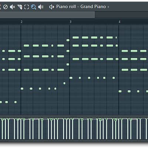Activate the dashed-square Select tool
The image size is (148, 148).
click(27, 7)
